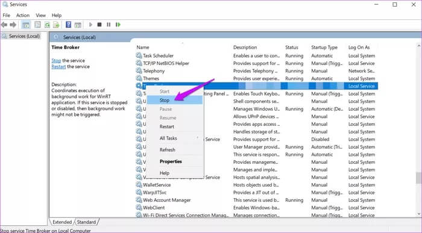Select the Themes service name
This screenshot has width=422, height=233.
coord(151,78)
